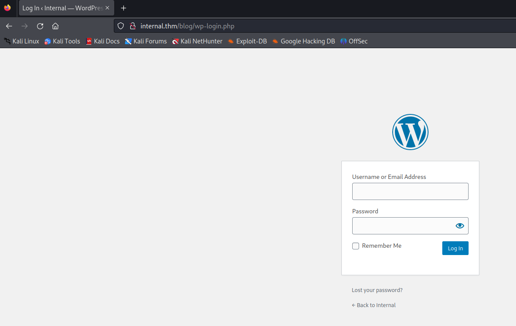Image resolution: width=516 pixels, height=326 pixels.
Task: Follow the Lost your password link
Action: pos(377,290)
